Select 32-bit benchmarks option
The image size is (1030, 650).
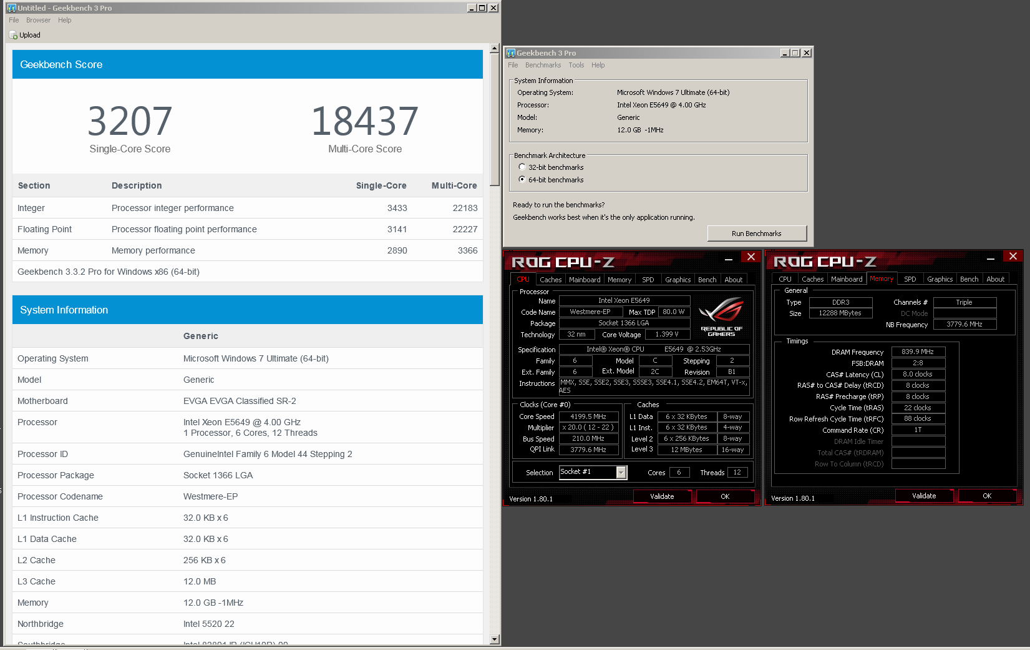coord(551,167)
